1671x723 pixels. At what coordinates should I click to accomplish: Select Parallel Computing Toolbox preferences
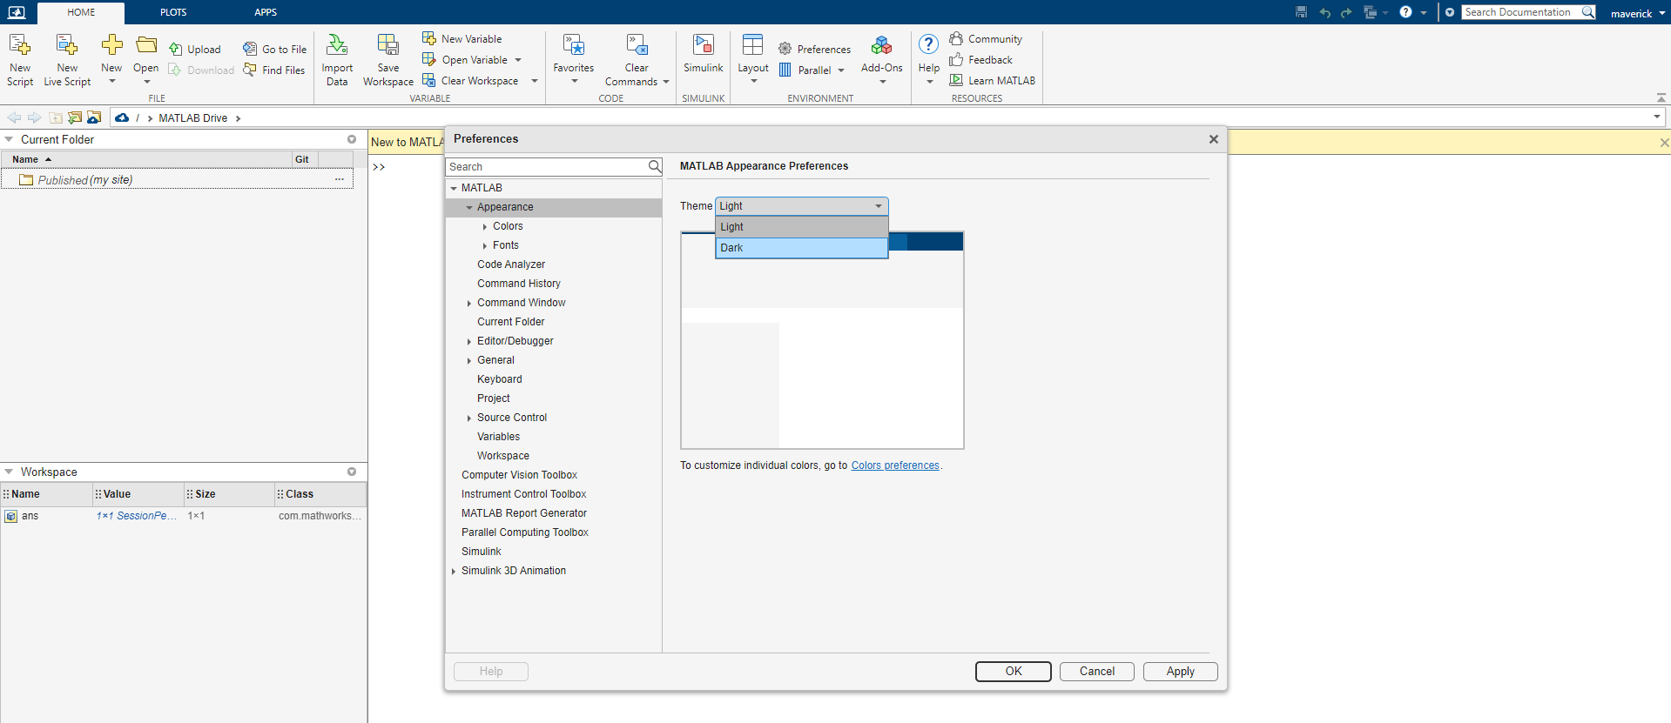click(x=525, y=532)
